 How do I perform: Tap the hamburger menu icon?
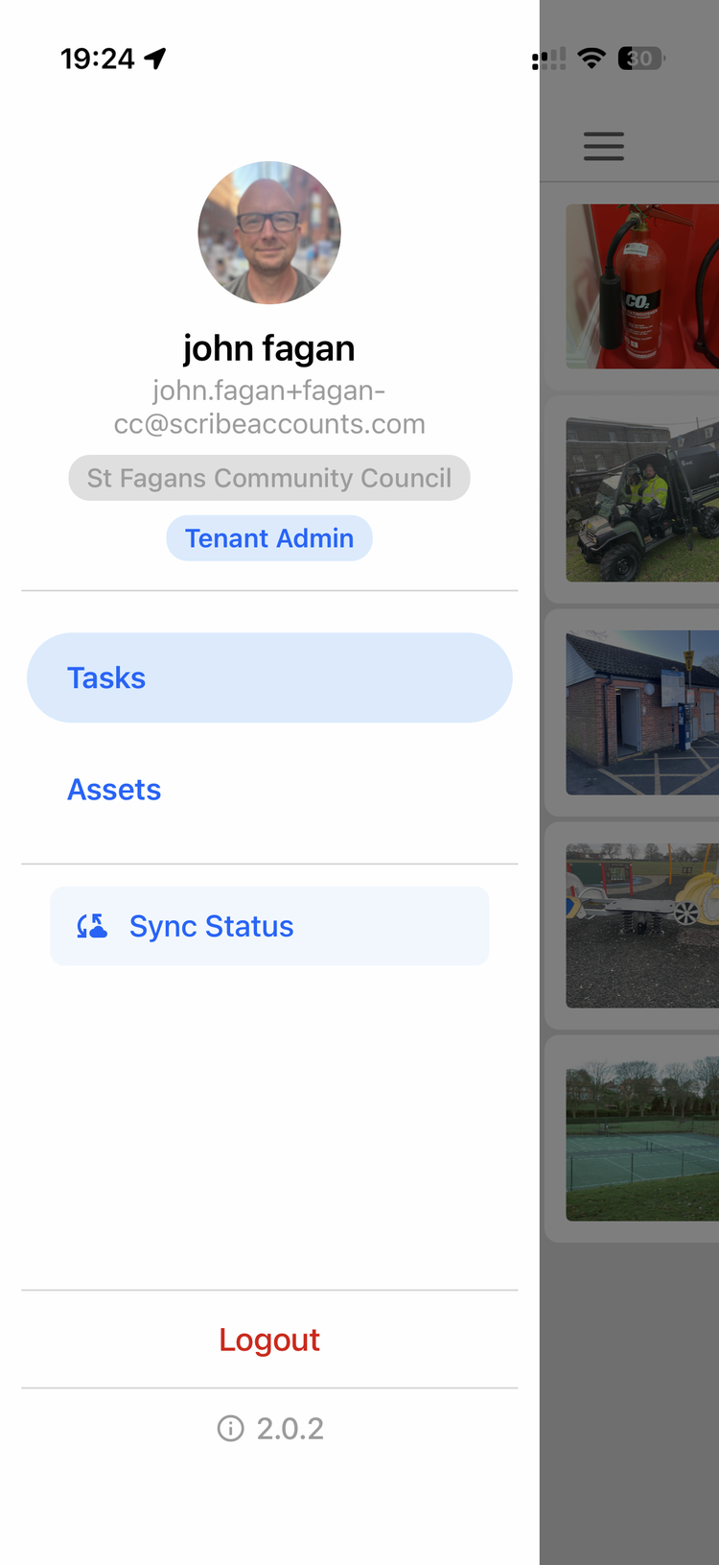pyautogui.click(x=604, y=146)
